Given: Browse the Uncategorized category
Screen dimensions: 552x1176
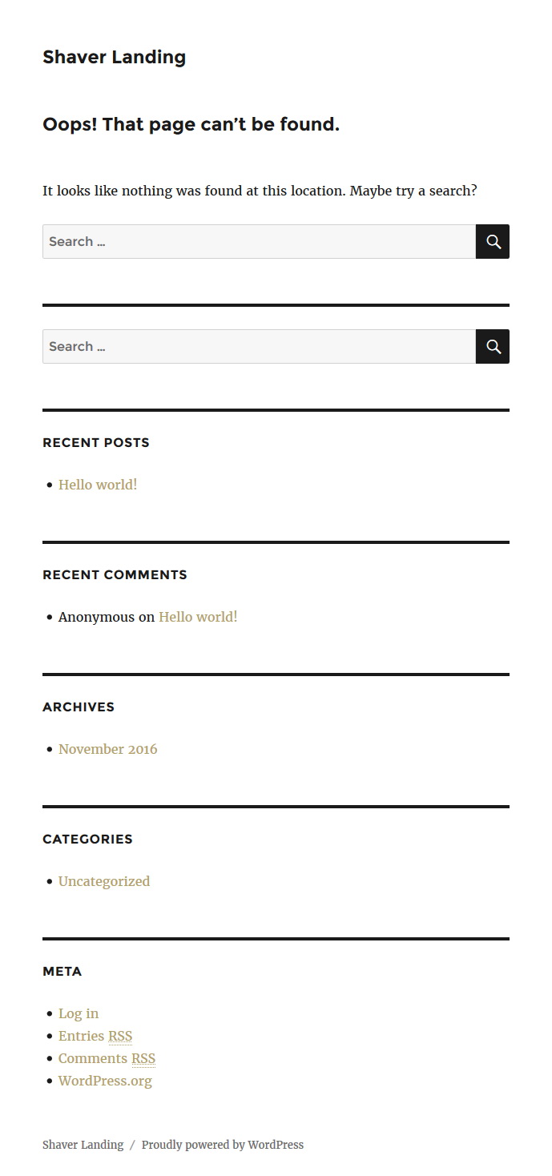Looking at the screenshot, I should [x=104, y=881].
